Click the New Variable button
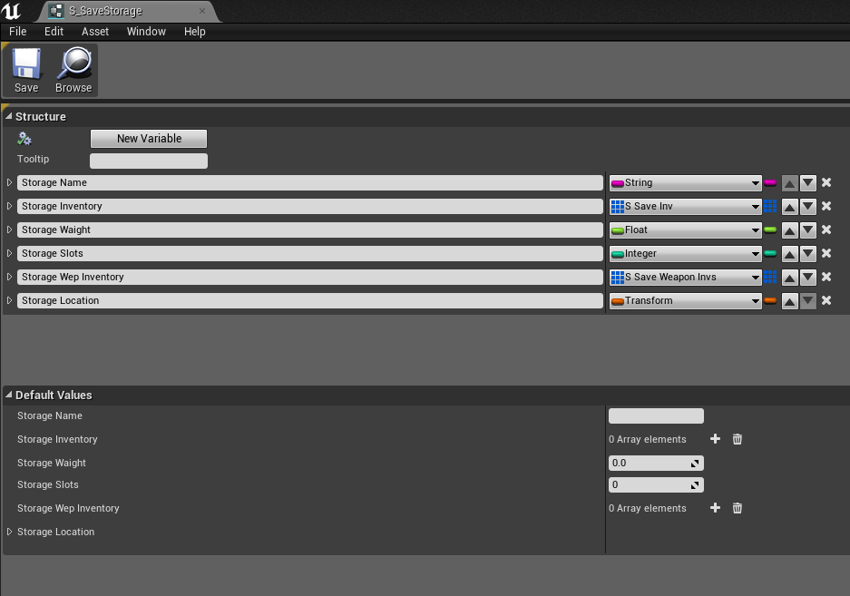This screenshot has width=850, height=596. 149,138
